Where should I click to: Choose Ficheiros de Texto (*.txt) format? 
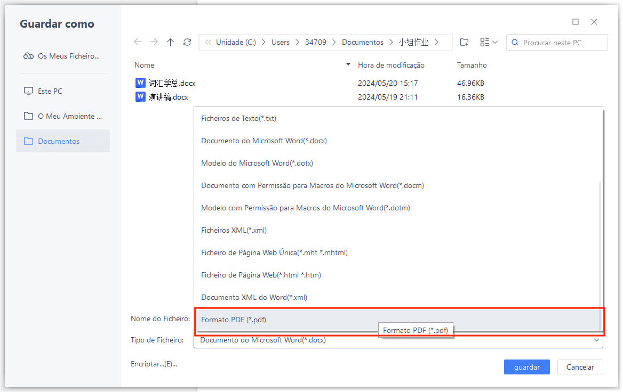point(396,118)
